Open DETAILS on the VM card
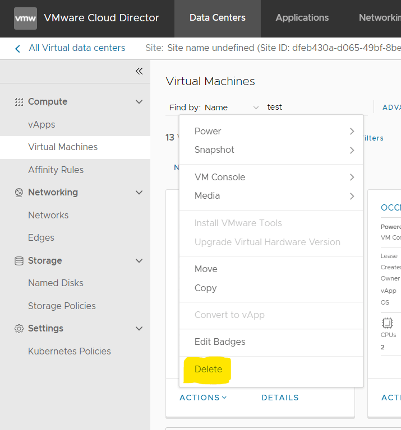The width and height of the screenshot is (401, 430). [x=280, y=398]
